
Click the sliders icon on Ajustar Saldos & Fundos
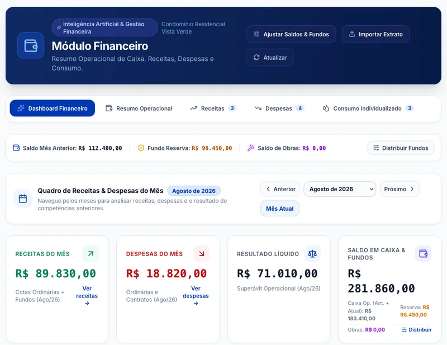tap(256, 34)
